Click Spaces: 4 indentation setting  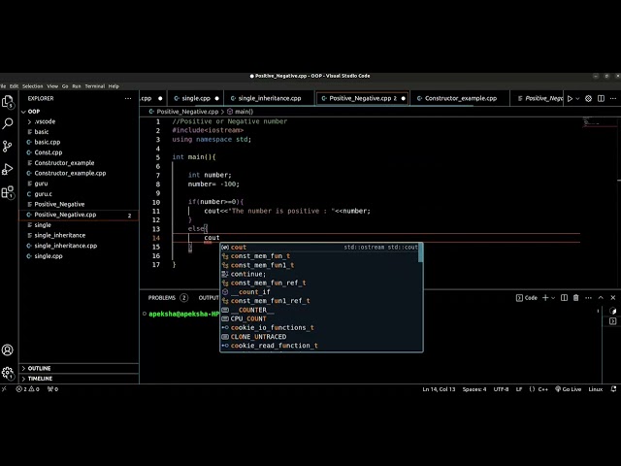(x=474, y=389)
